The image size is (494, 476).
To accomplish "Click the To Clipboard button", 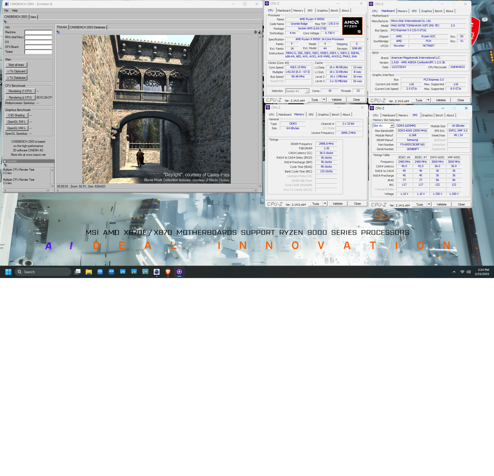I will click(x=16, y=71).
